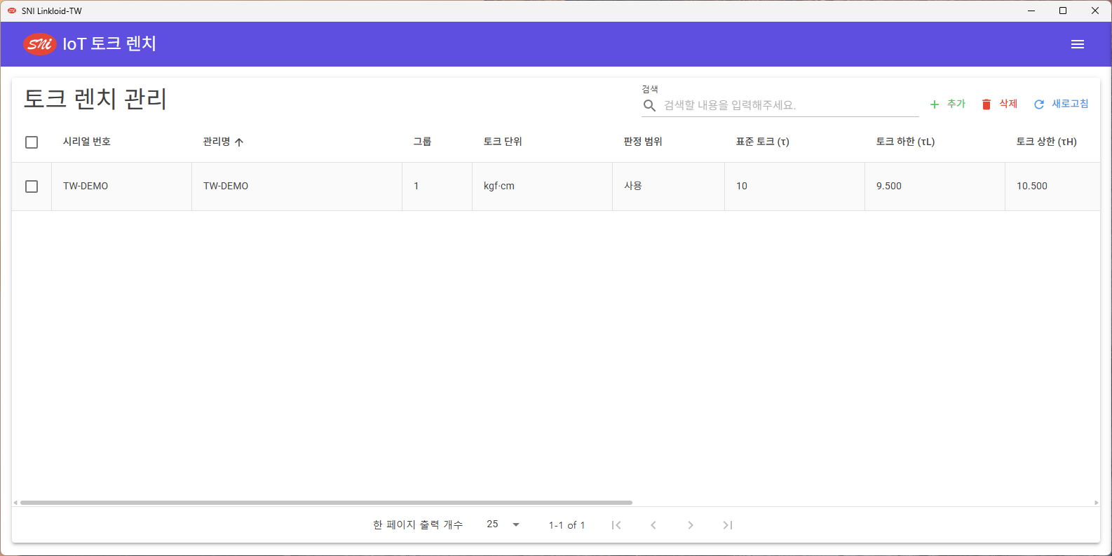Sort by 시리얼 번호 column header
Image resolution: width=1112 pixels, height=556 pixels.
click(87, 142)
